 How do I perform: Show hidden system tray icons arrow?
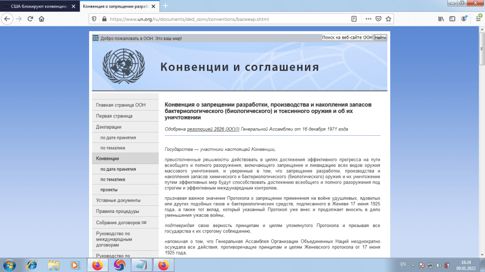413,265
